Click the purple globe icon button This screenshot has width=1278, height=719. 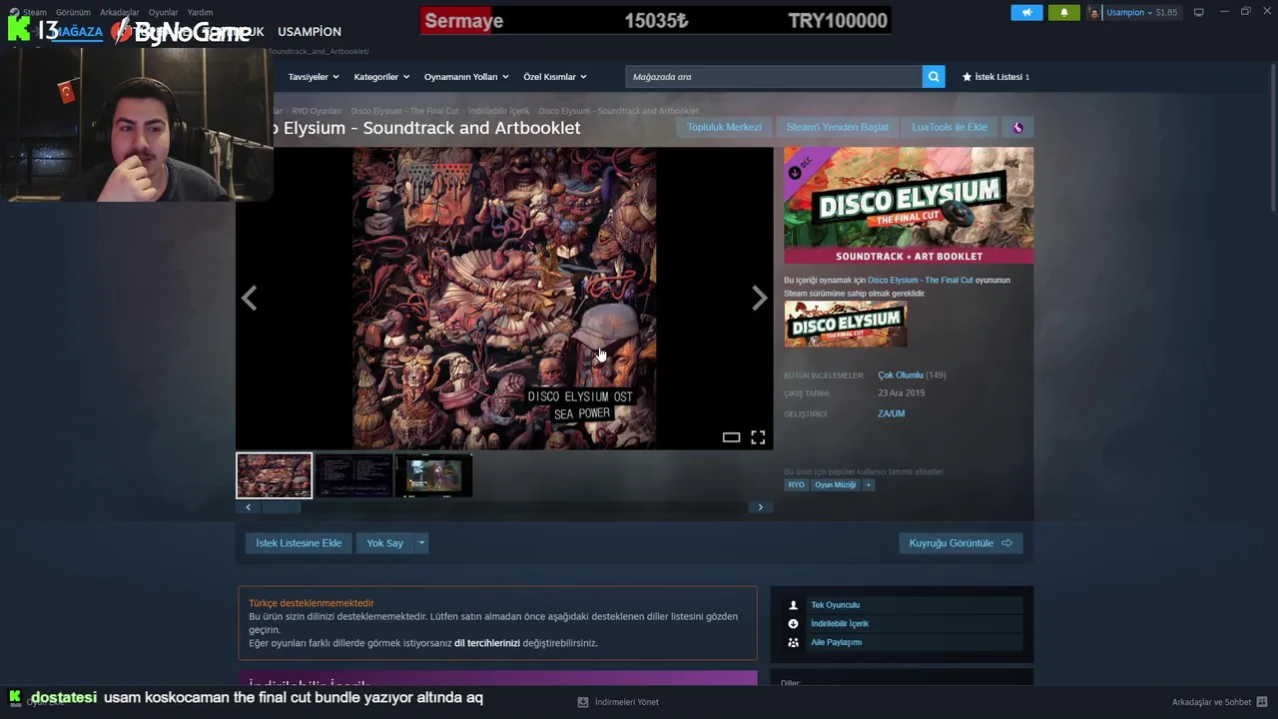1017,127
